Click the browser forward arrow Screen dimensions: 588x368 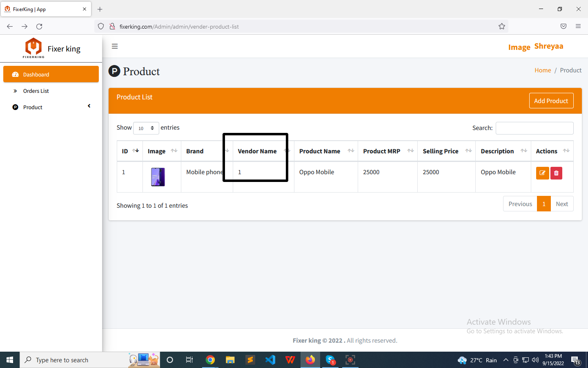coord(24,26)
